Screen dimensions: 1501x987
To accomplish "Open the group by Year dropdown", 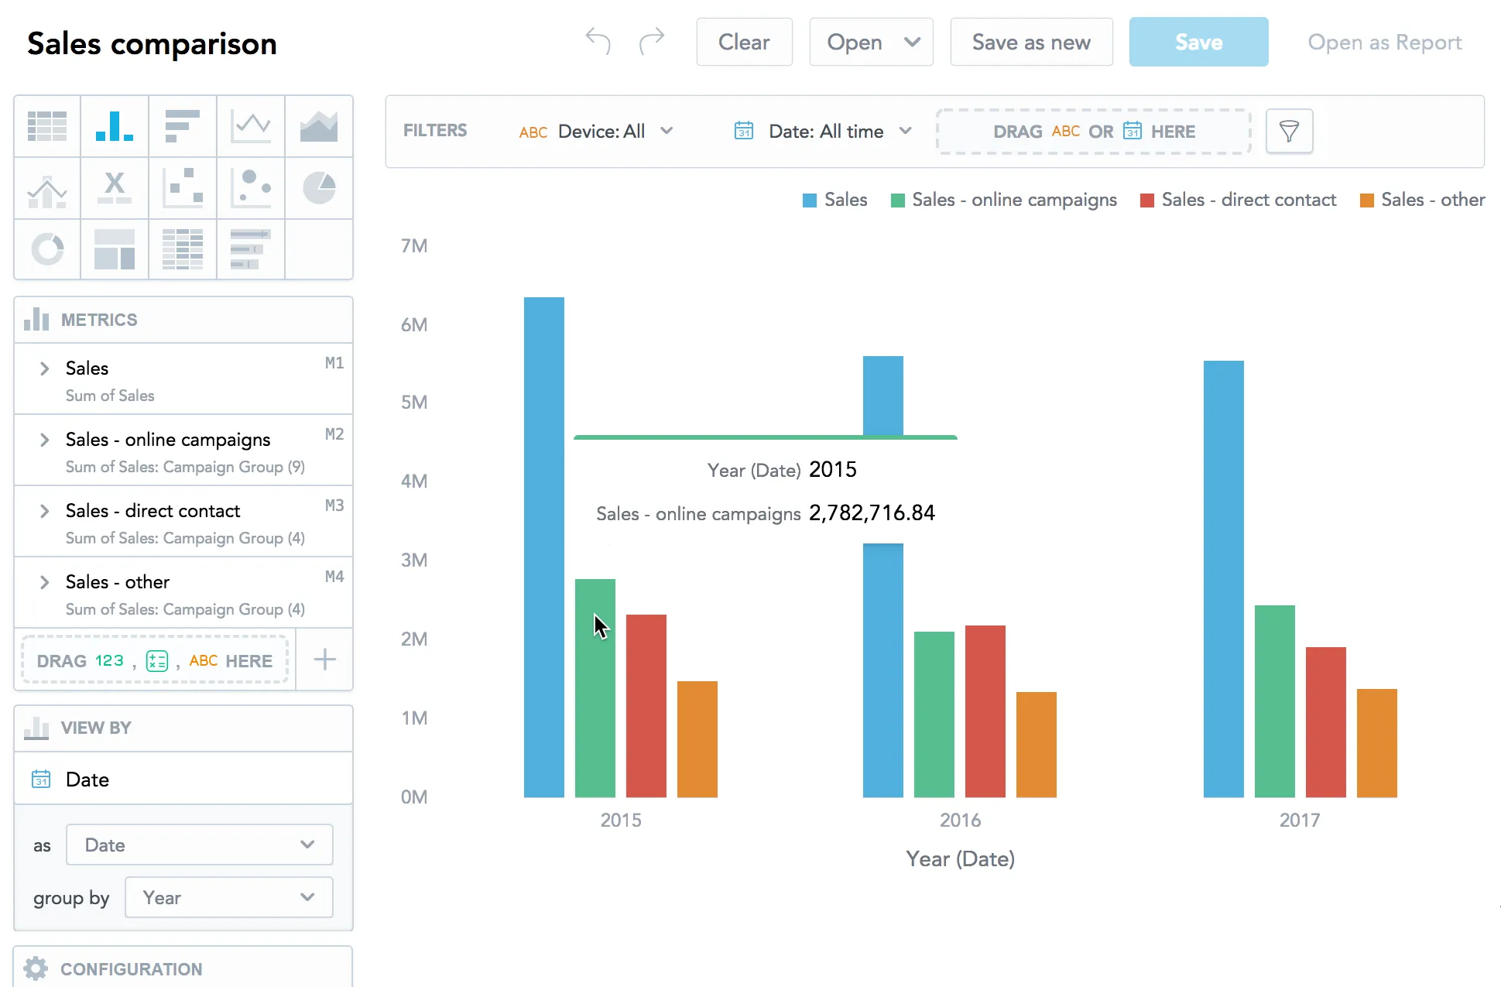I will click(228, 897).
